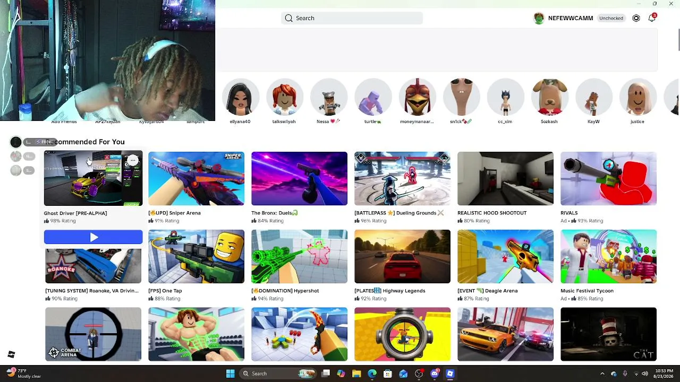Screen dimensions: 680x382
Task: Open the Robux balance icon
Action: [636, 18]
